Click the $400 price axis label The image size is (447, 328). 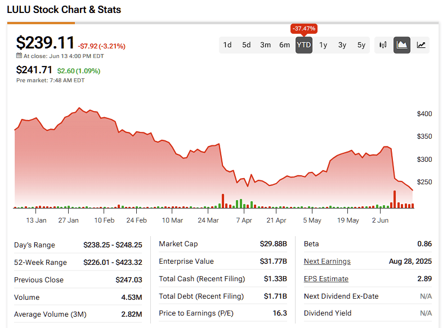[424, 114]
